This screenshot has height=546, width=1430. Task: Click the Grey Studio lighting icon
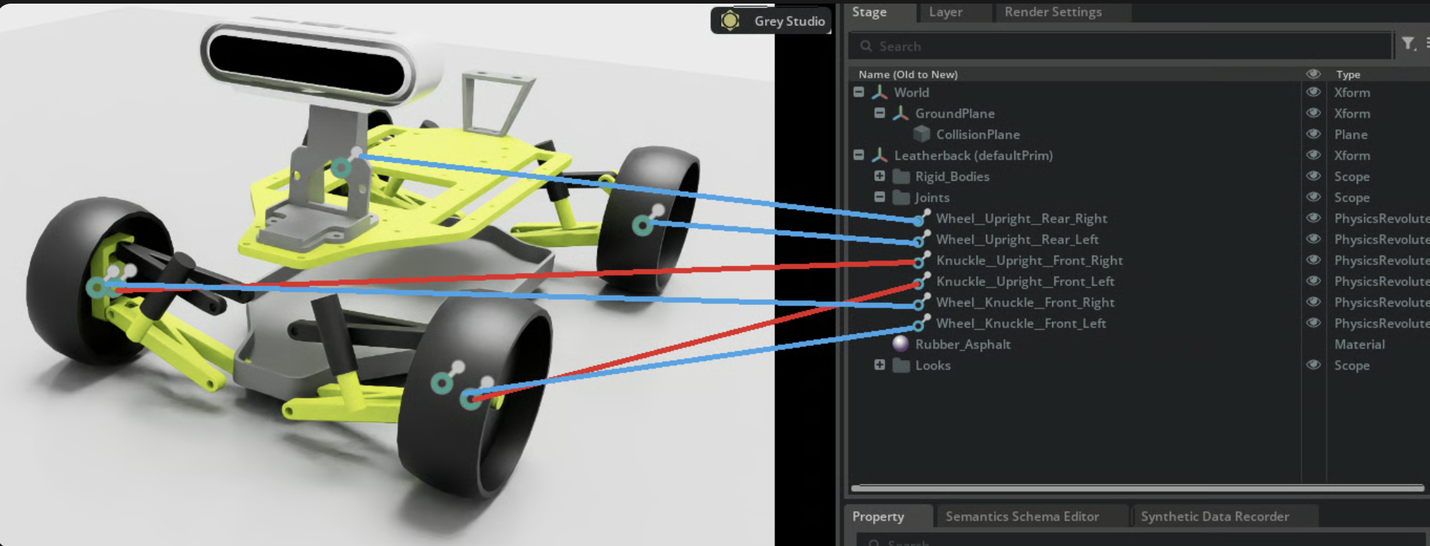coord(730,20)
